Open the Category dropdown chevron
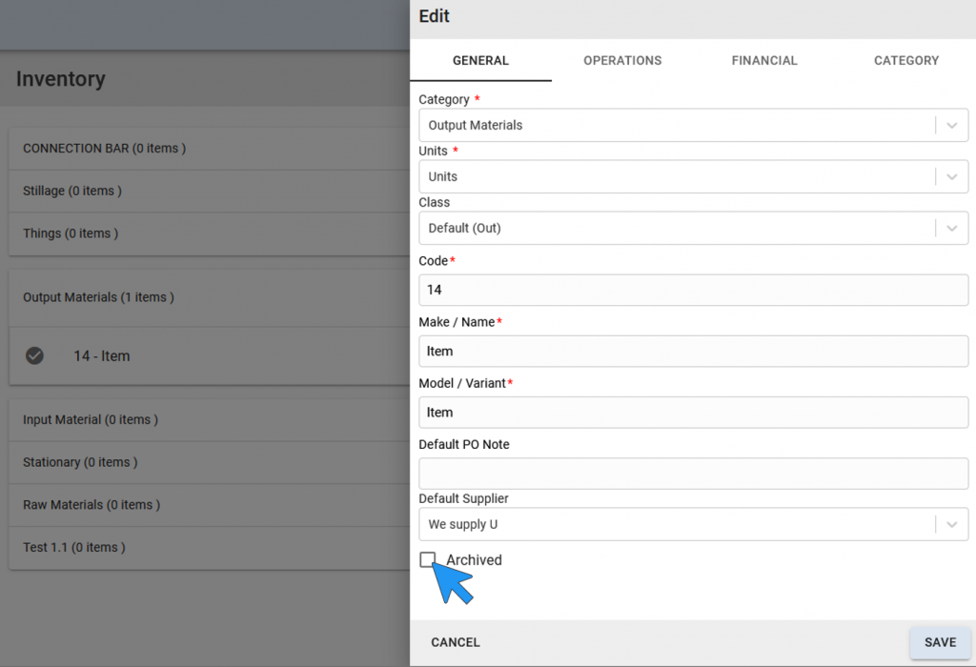Viewport: 976px width, 667px height. (952, 125)
